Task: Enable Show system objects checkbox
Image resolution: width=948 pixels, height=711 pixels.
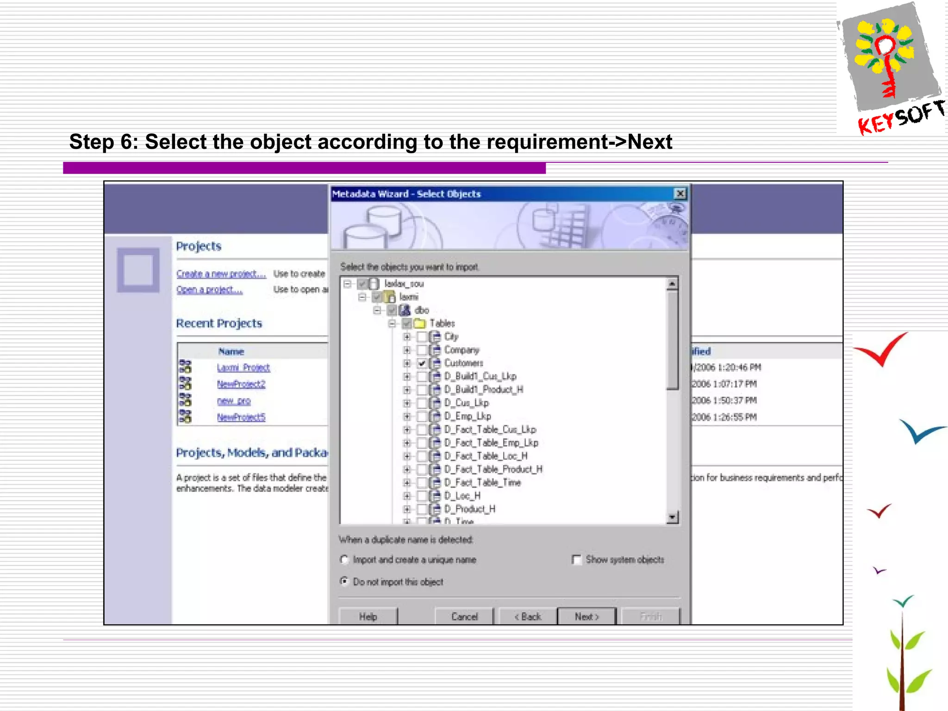Action: 576,560
